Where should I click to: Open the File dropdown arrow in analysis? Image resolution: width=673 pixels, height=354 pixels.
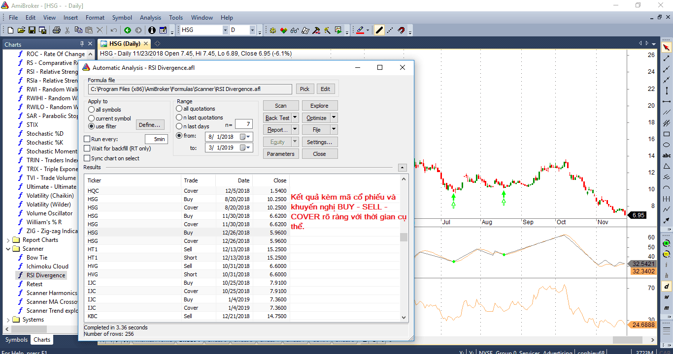pyautogui.click(x=334, y=130)
